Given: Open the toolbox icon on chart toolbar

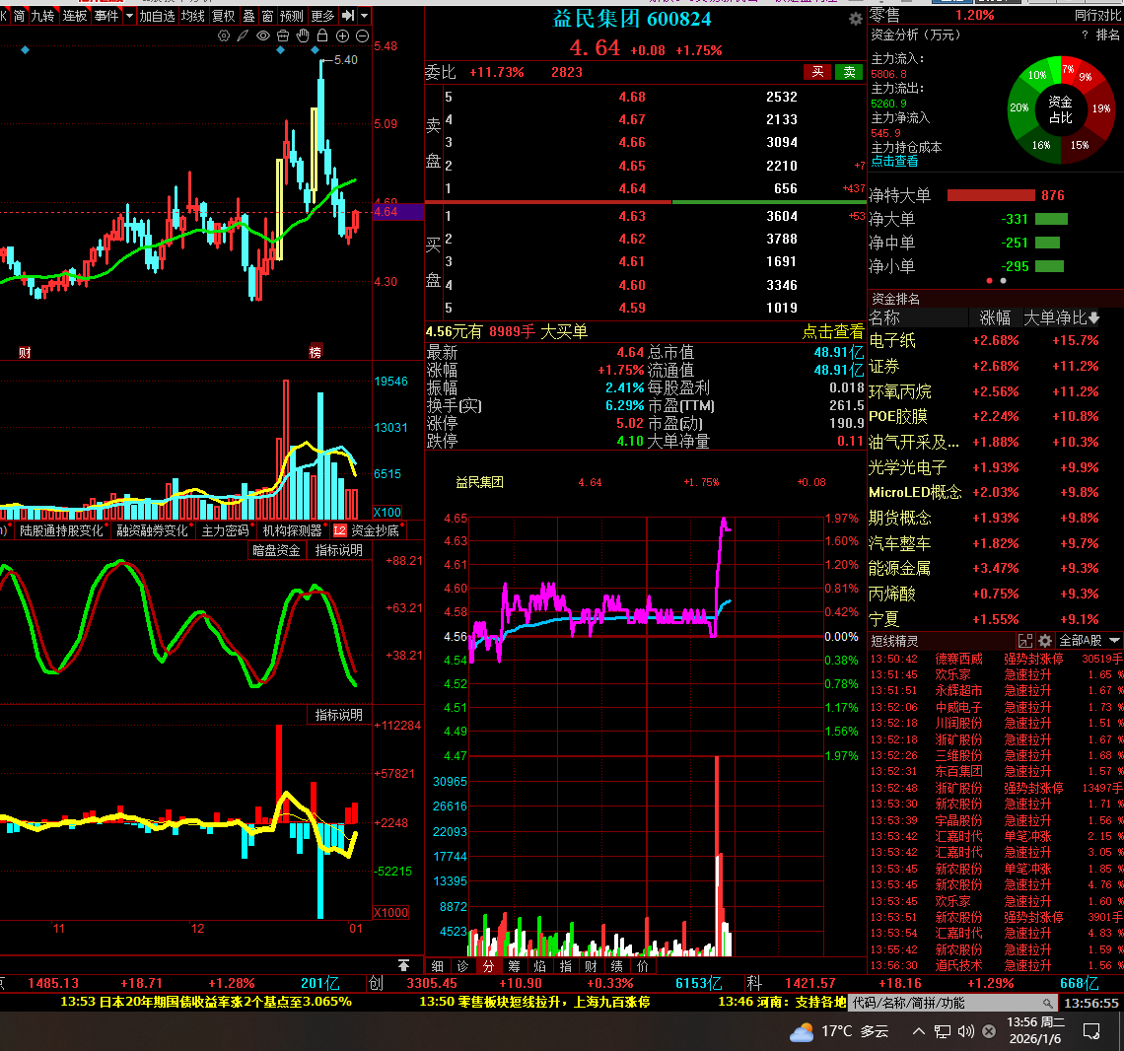Looking at the screenshot, I should [282, 35].
